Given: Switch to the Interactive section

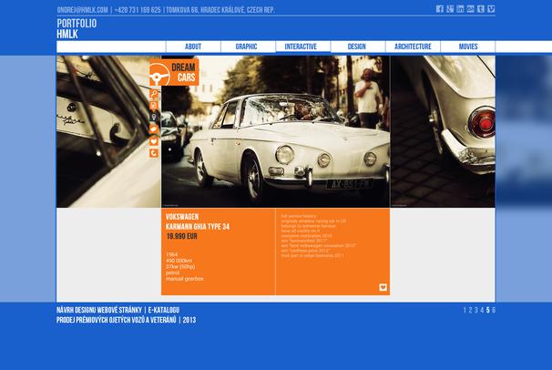Looking at the screenshot, I should click(x=301, y=46).
